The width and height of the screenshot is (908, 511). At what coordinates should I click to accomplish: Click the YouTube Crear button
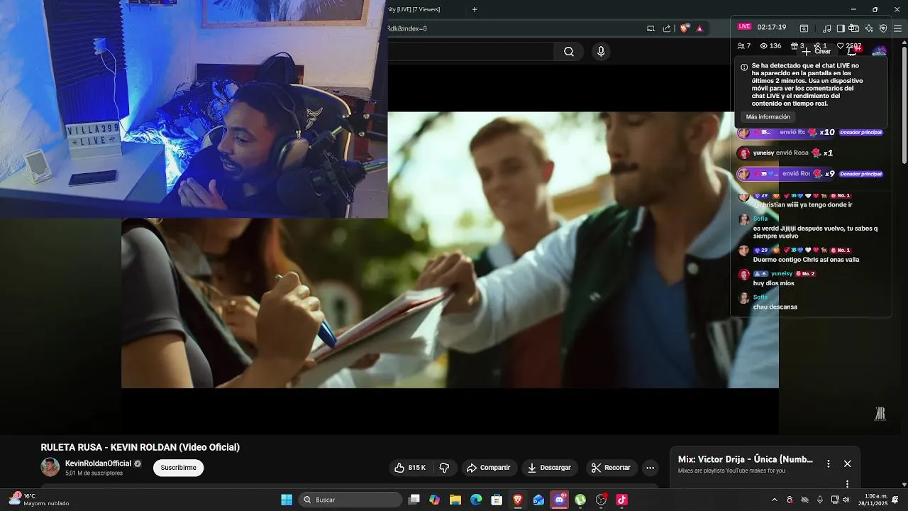tap(816, 51)
